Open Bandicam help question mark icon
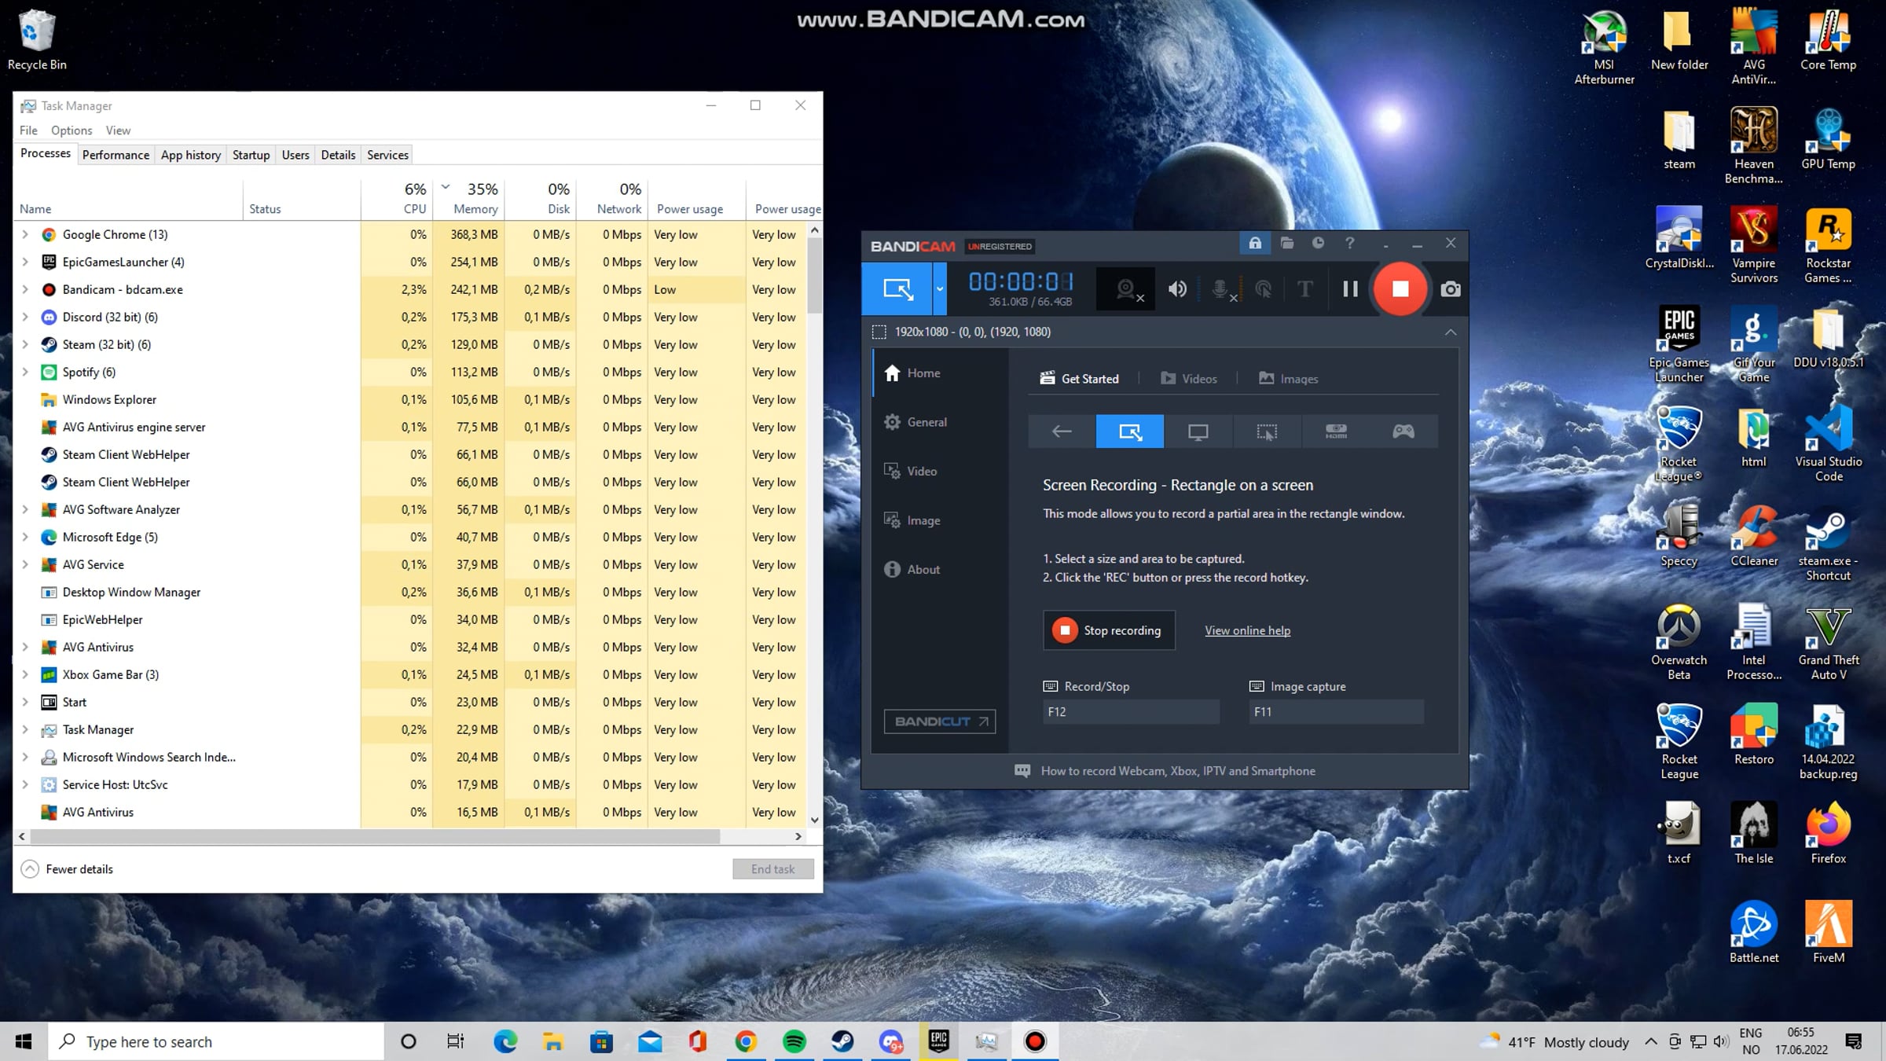 point(1349,244)
